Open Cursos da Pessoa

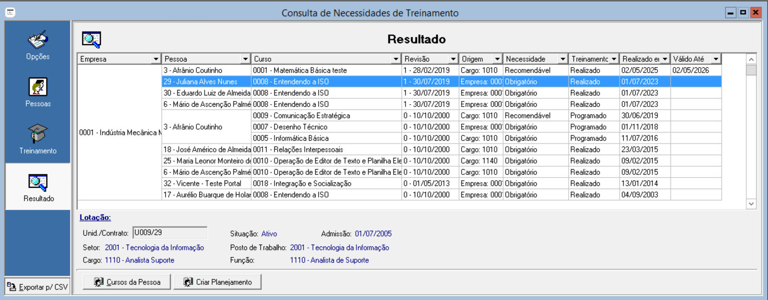pos(127,282)
